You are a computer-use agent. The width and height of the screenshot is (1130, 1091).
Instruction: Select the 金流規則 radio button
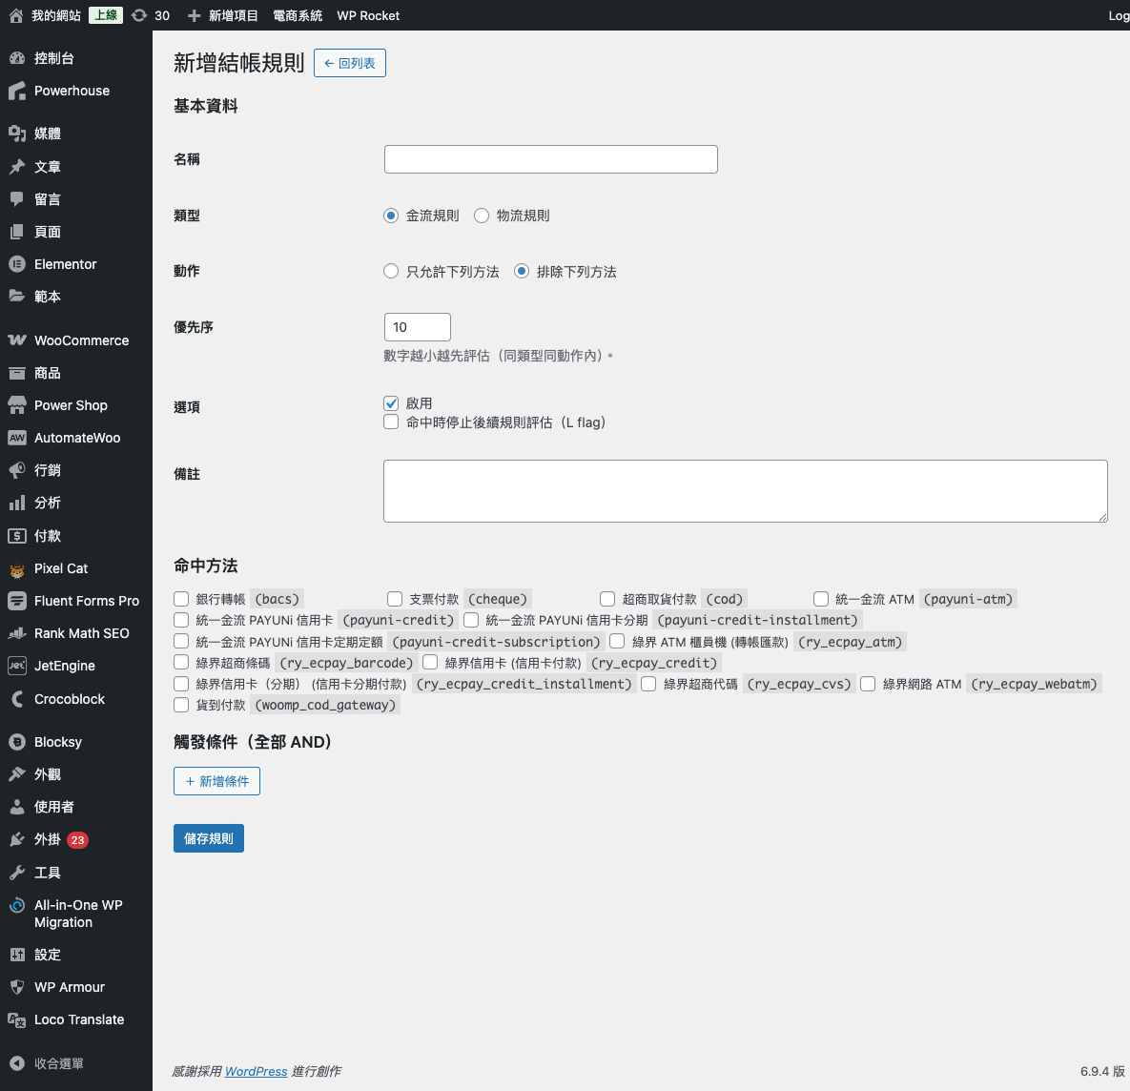(x=391, y=216)
